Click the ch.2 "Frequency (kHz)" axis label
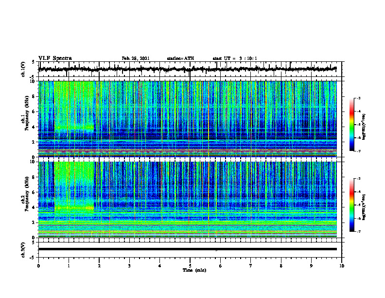 (x=26, y=194)
